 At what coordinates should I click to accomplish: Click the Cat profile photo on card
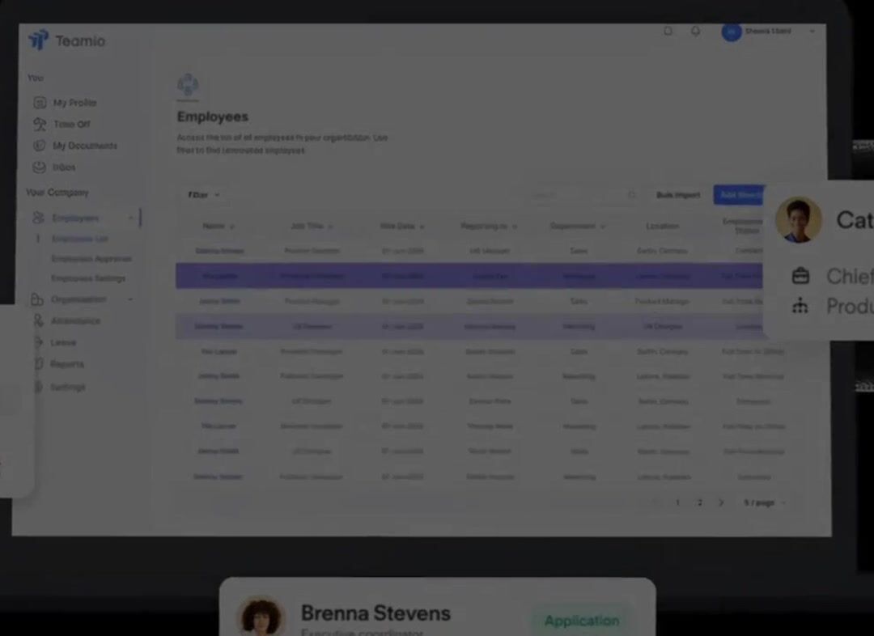(799, 219)
